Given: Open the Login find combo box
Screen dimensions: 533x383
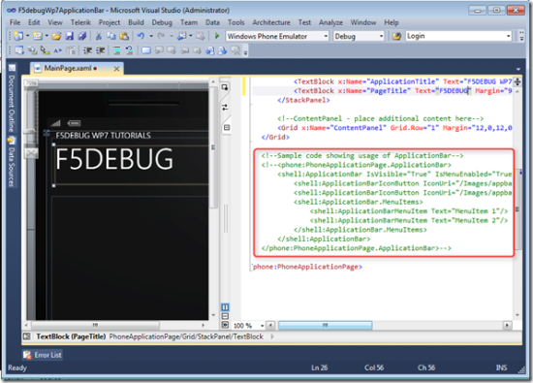Looking at the screenshot, I should click(459, 36).
